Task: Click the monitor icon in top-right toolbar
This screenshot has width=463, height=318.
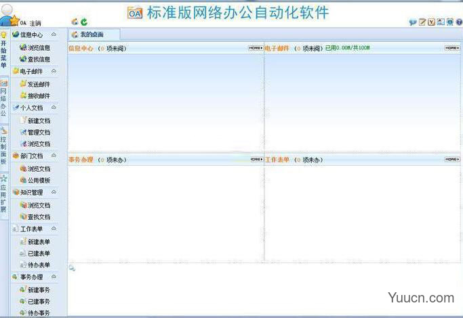Action: [x=449, y=22]
